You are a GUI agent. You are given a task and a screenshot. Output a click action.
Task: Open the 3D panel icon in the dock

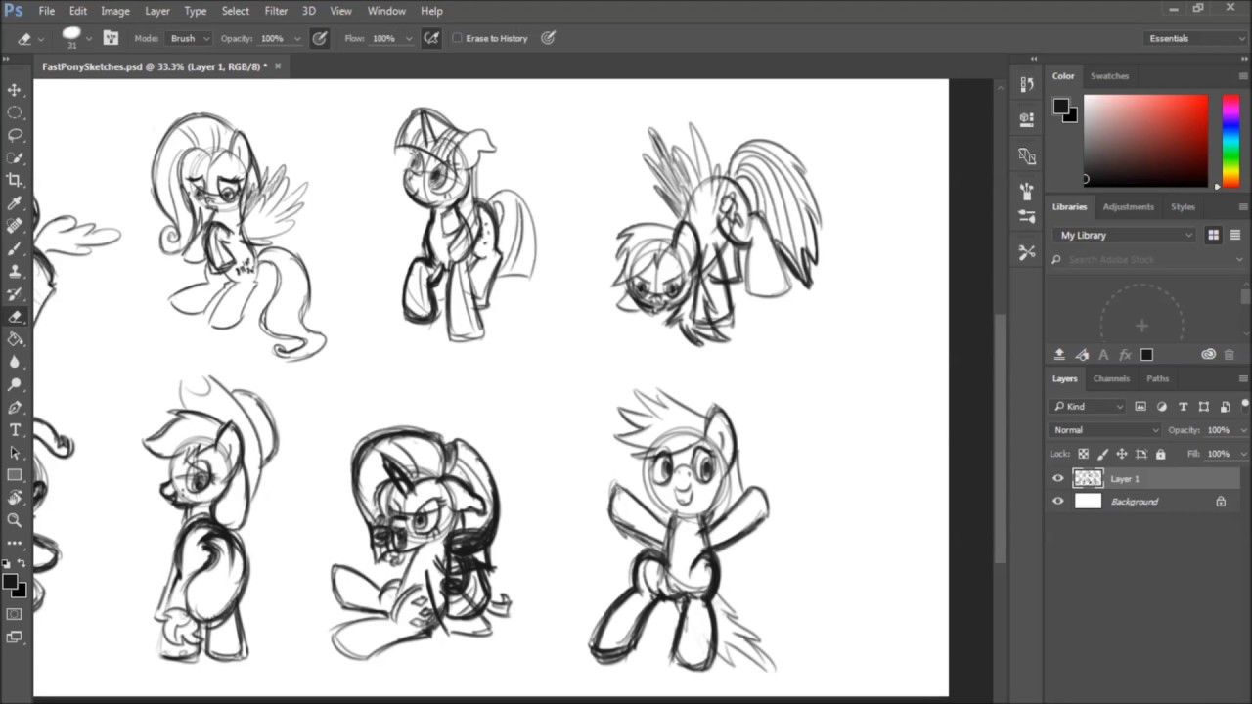[x=1026, y=119]
